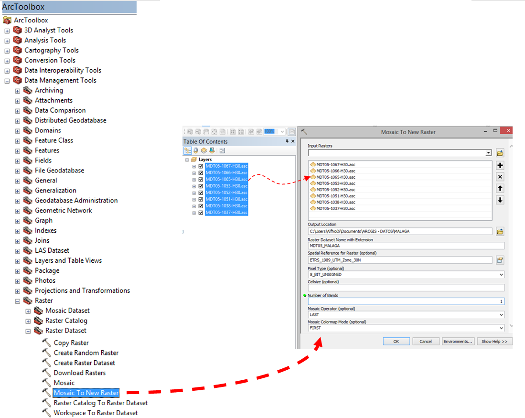Browse for Output Location folder icon
The image size is (525, 418).
click(x=500, y=231)
